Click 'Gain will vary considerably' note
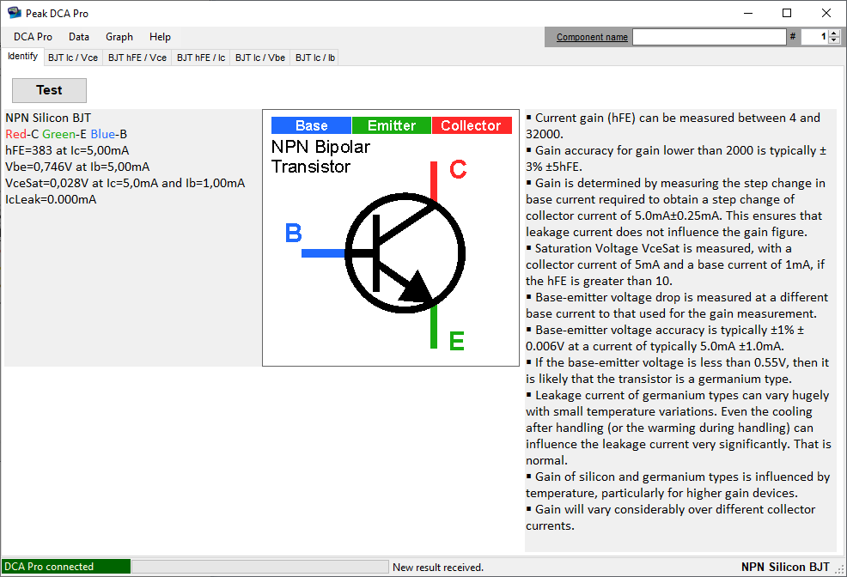Image resolution: width=847 pixels, height=577 pixels. coord(670,517)
